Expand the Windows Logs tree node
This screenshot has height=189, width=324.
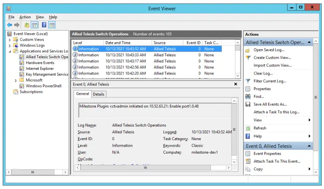pyautogui.click(x=10, y=45)
